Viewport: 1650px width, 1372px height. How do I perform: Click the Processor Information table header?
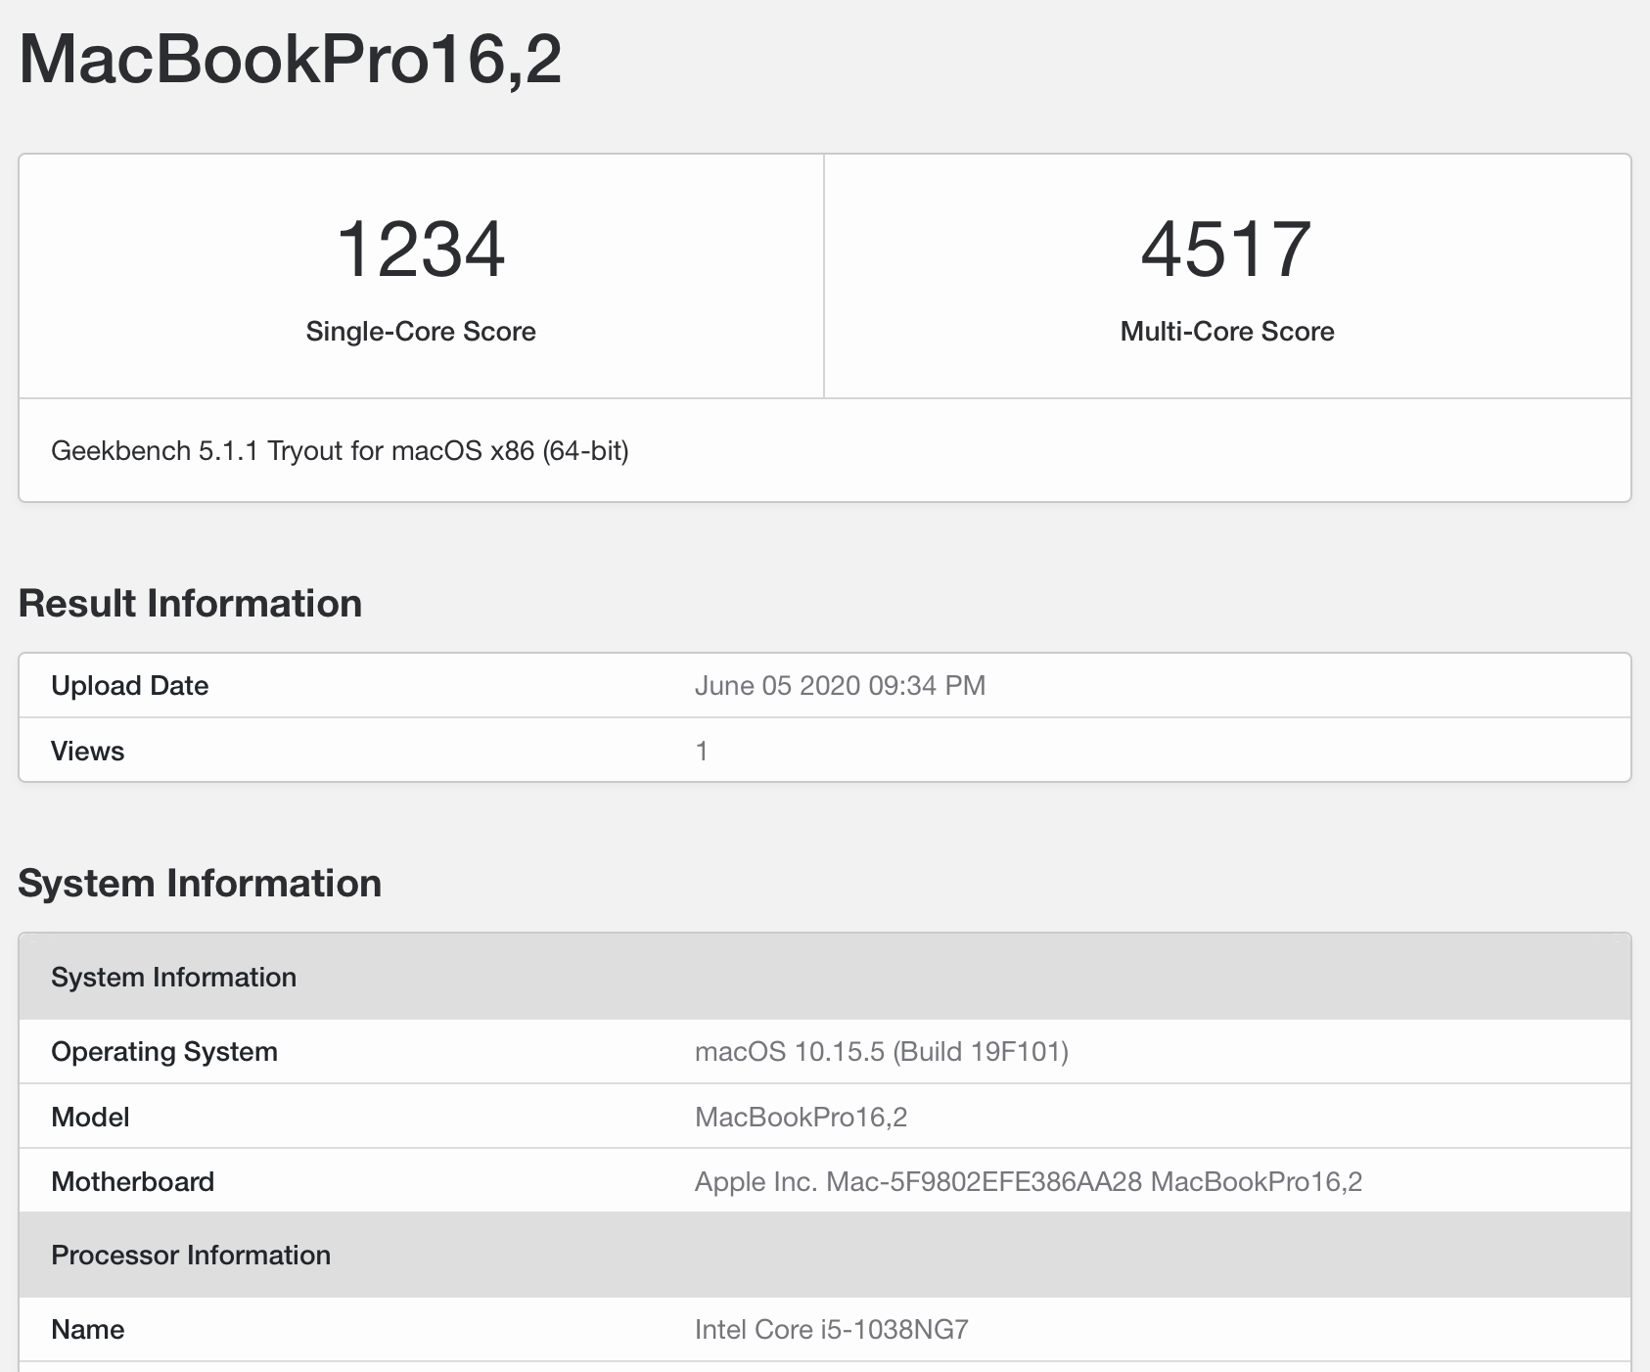tap(825, 1255)
